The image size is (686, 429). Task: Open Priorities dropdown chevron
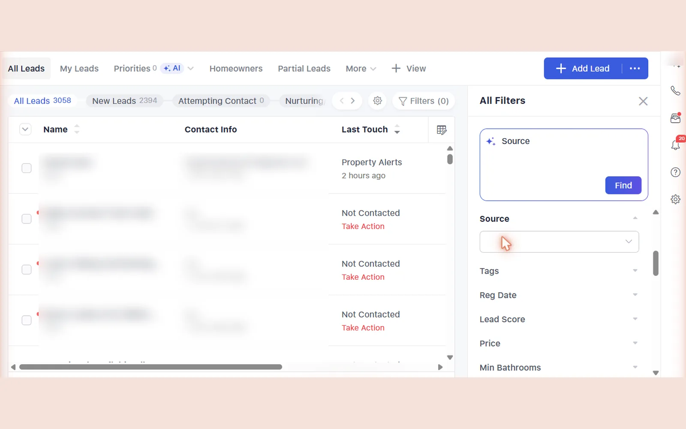[x=191, y=69]
